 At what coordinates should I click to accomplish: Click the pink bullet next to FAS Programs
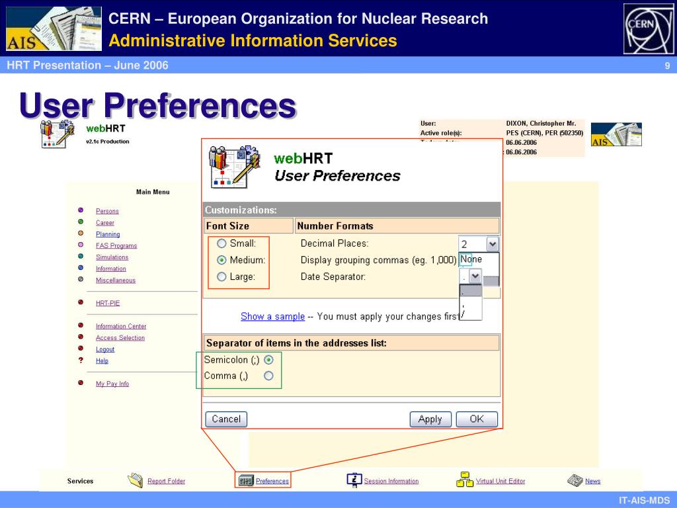[81, 245]
